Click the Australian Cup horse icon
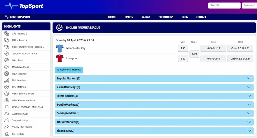Viewport: 257px width, 138px height. [x=7, y=114]
